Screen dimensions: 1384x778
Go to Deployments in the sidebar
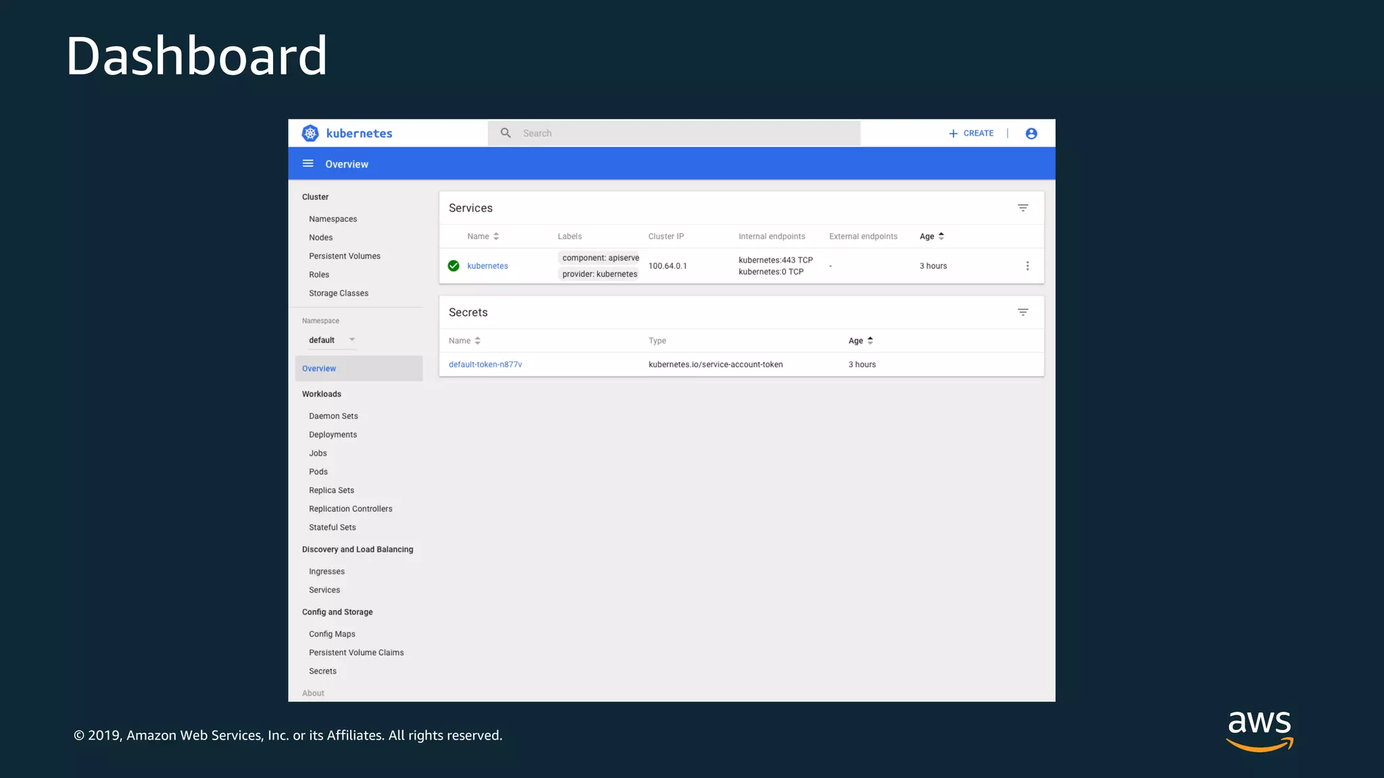click(x=333, y=435)
